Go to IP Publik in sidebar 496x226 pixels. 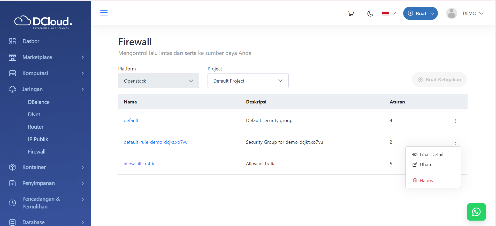[x=38, y=139]
